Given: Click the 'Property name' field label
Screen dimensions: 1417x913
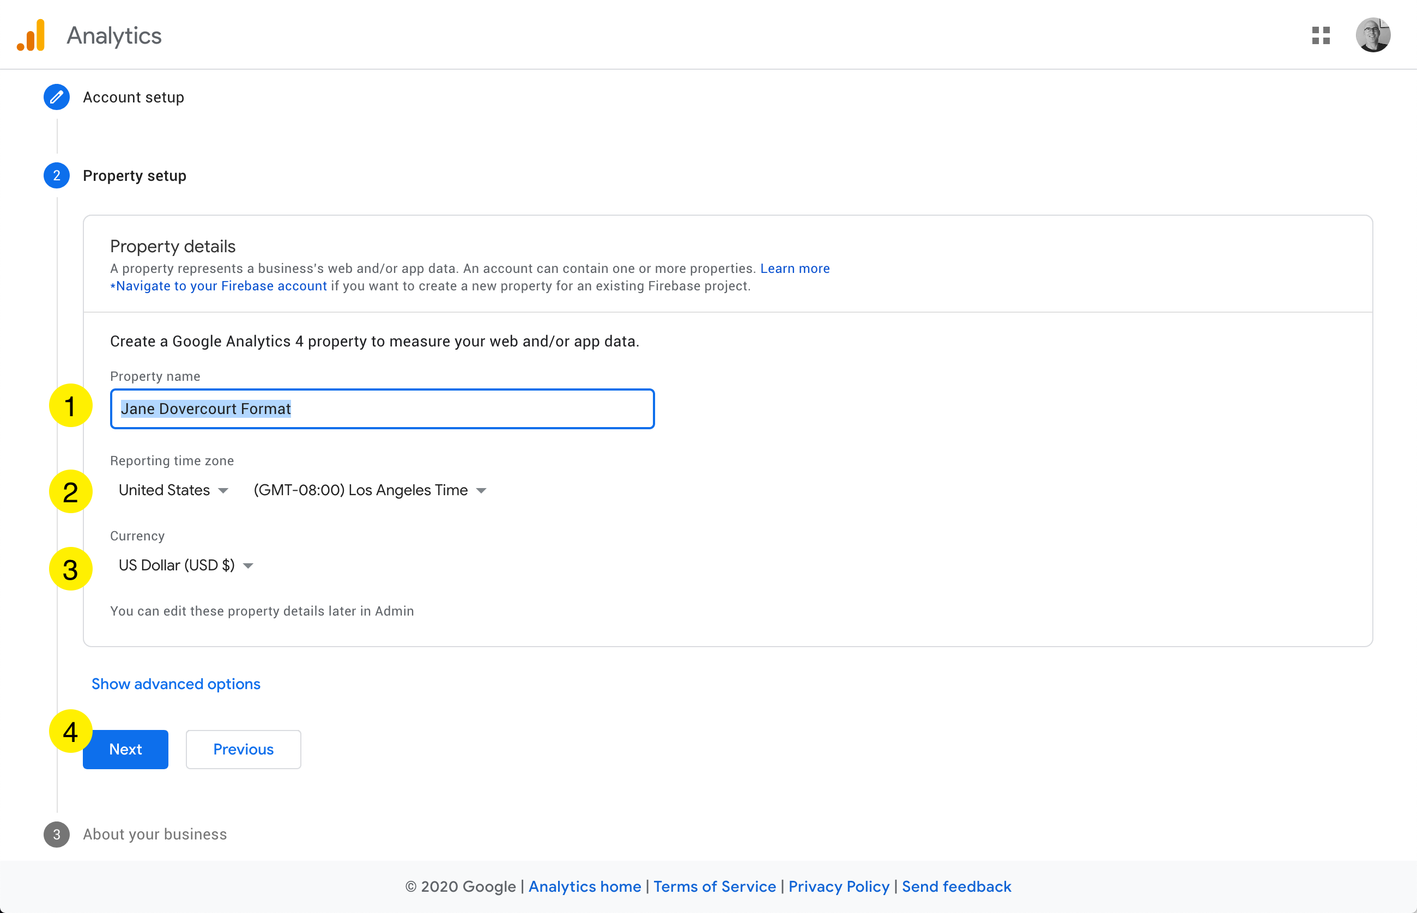Looking at the screenshot, I should pyautogui.click(x=155, y=376).
